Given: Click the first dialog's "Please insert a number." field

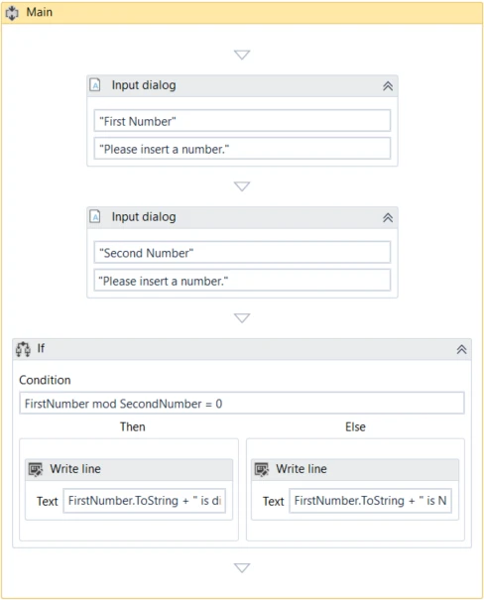Looking at the screenshot, I should (242, 149).
